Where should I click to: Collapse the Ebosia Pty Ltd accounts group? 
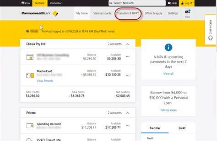[x=127, y=44]
